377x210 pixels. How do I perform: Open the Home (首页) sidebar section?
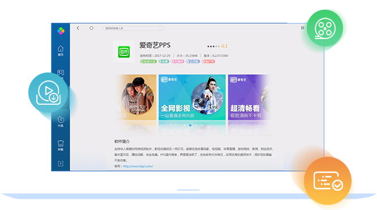61,50
